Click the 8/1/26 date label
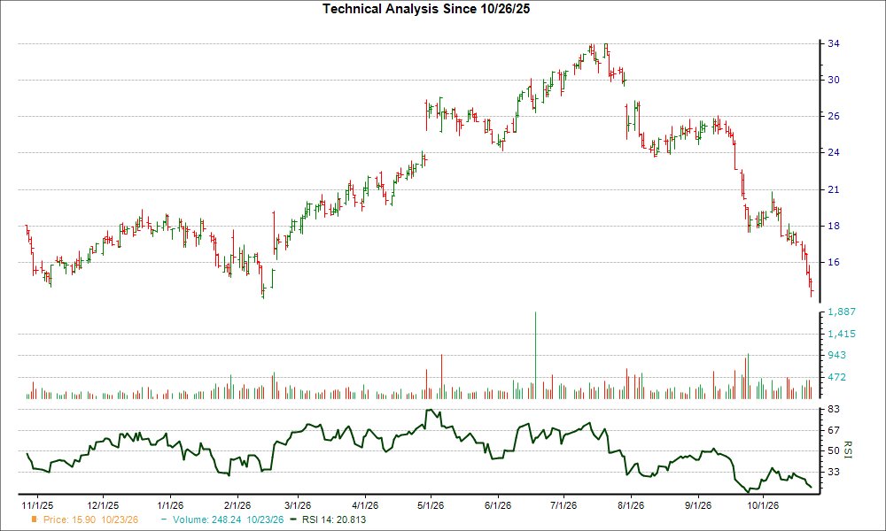Image resolution: width=886 pixels, height=531 pixels. (x=631, y=505)
